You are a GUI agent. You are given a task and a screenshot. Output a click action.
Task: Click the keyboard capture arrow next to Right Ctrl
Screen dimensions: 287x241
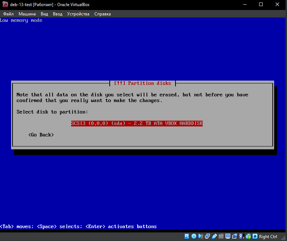tap(255, 236)
